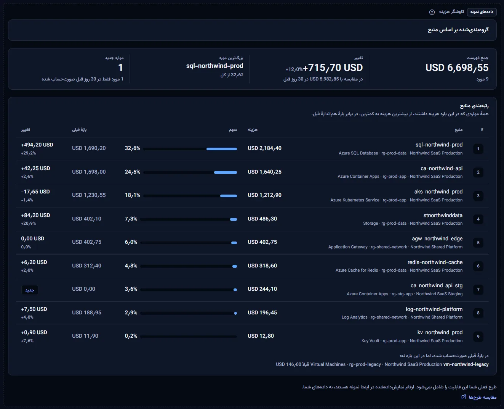Click rank badge 5 for agw-northwind-edge
Viewport: 504px width, 409px height.
(478, 243)
